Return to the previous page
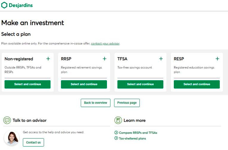 tap(127, 103)
